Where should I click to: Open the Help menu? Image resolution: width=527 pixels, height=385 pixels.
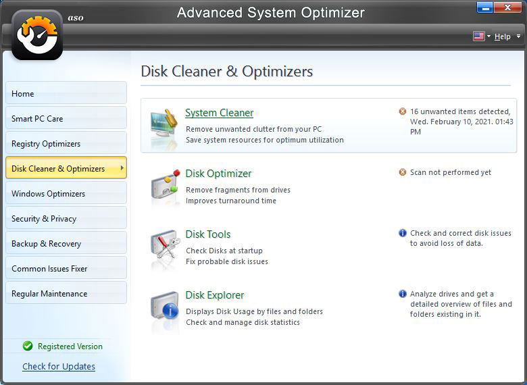[502, 36]
